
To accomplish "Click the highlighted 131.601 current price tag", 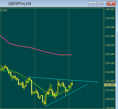I will [110, 85].
